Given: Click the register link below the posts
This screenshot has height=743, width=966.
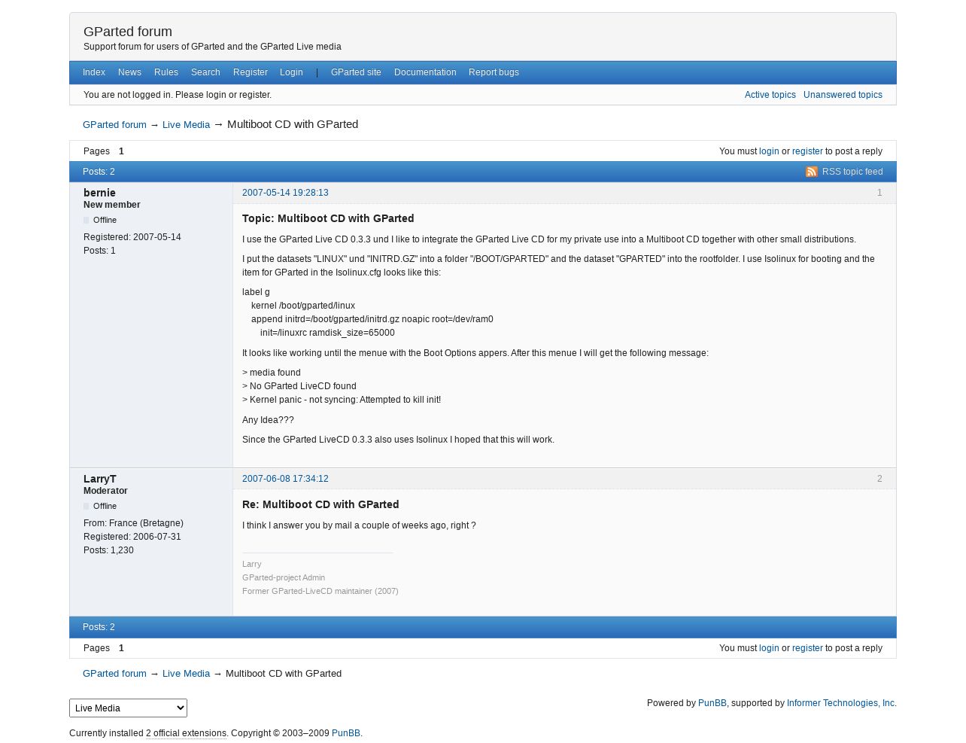Looking at the screenshot, I should click(x=807, y=648).
